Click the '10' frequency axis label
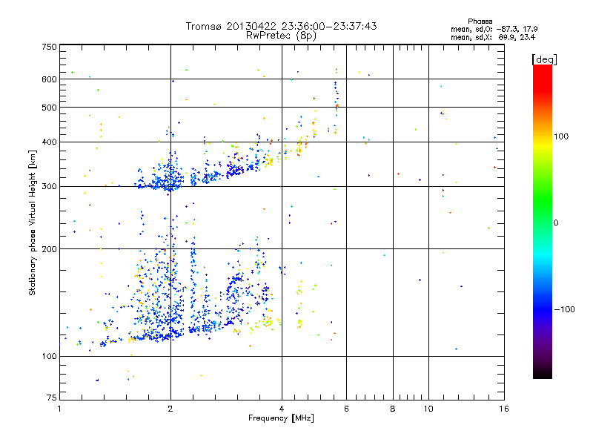This screenshot has height=445, width=593. click(428, 409)
